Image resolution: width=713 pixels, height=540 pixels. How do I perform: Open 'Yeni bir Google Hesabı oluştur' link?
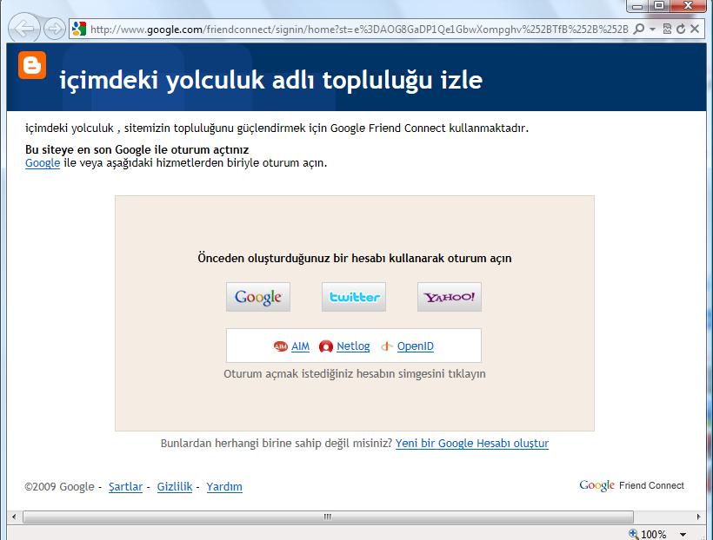(x=472, y=444)
